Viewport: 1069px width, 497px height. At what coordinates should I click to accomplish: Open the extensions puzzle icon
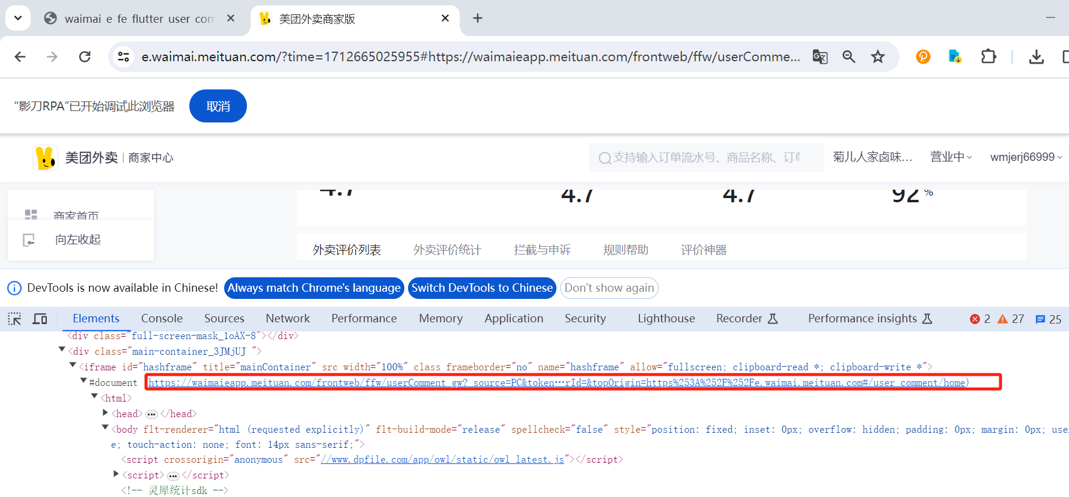(x=988, y=56)
